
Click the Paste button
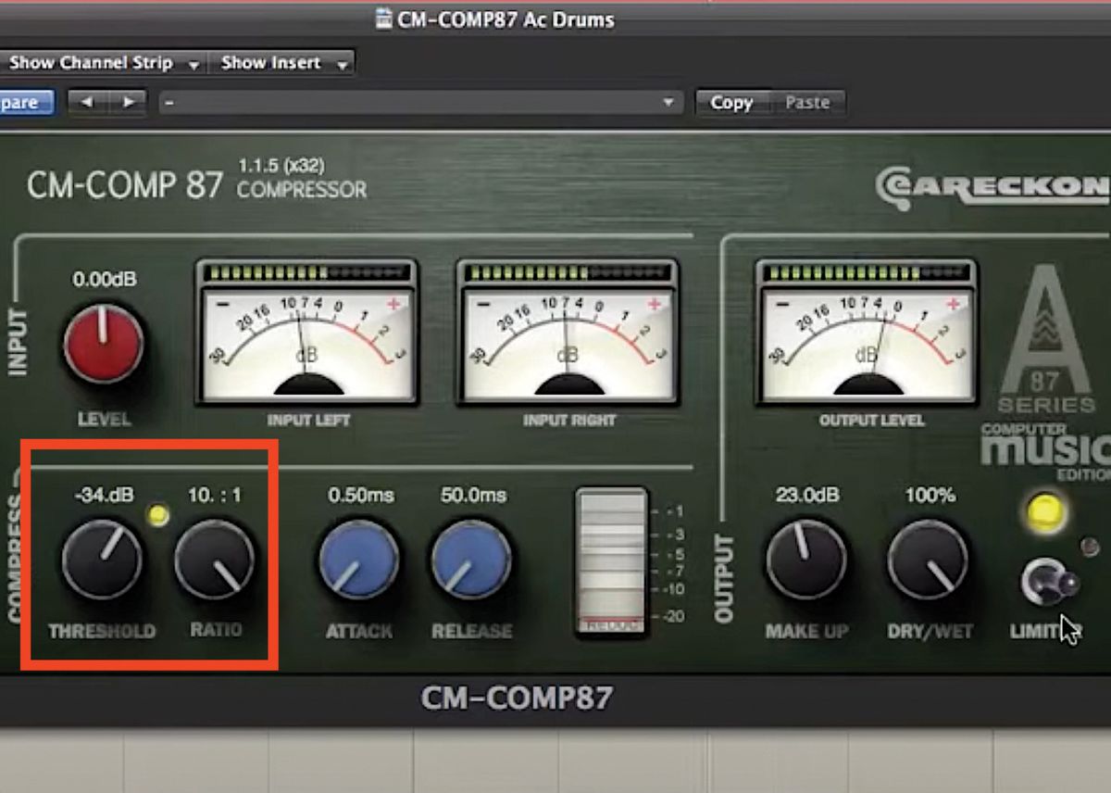click(810, 102)
